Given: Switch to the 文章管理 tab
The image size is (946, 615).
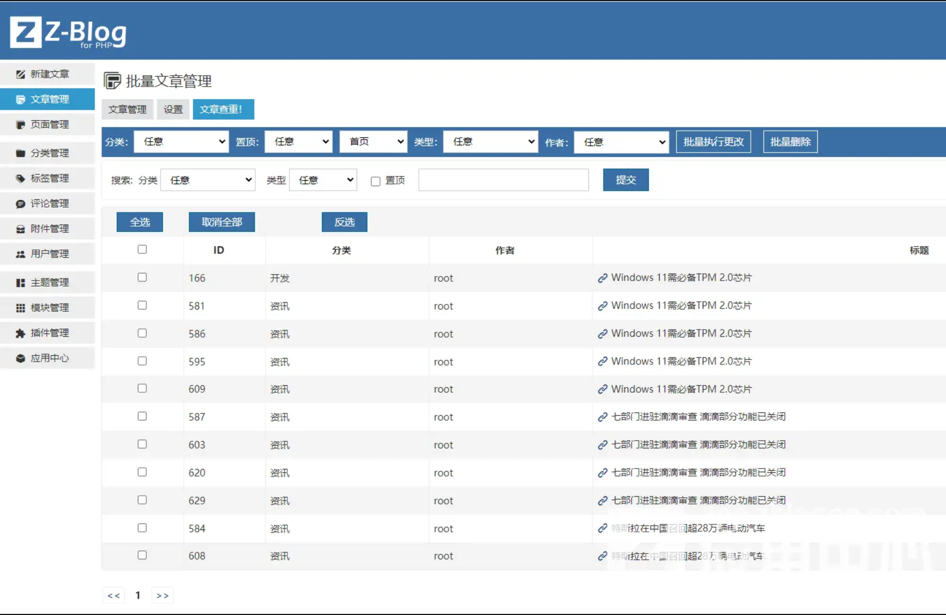Looking at the screenshot, I should (x=128, y=109).
